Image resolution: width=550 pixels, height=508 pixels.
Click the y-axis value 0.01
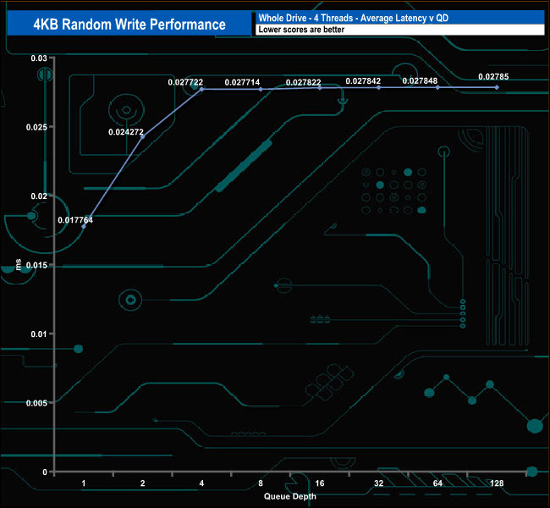[39, 334]
